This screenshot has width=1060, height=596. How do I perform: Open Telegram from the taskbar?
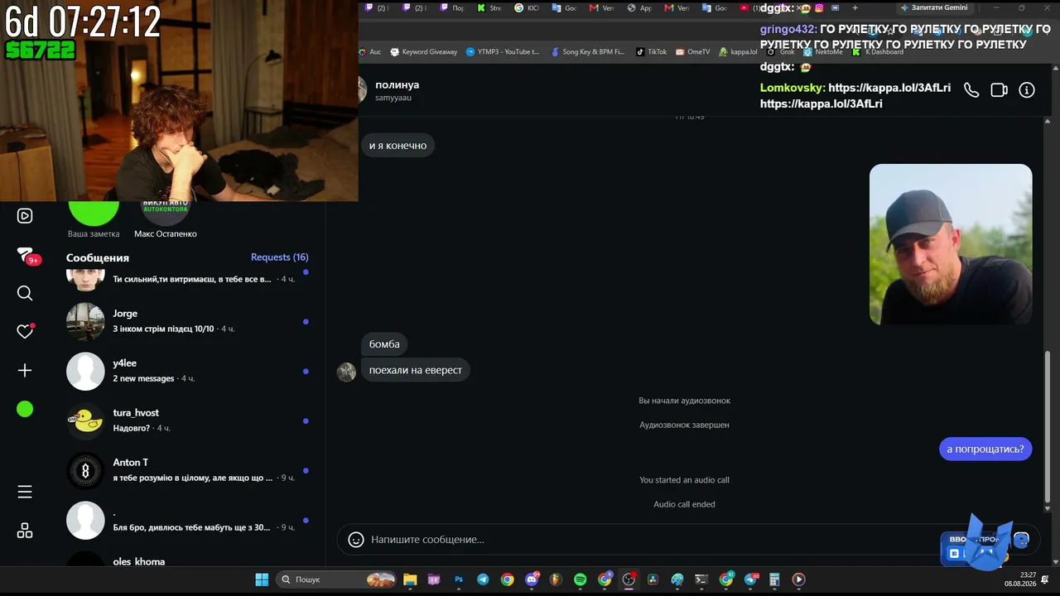483,579
